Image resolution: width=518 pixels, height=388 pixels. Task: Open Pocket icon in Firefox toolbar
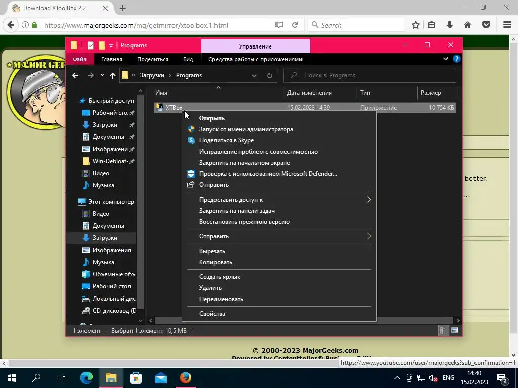pyautogui.click(x=486, y=25)
